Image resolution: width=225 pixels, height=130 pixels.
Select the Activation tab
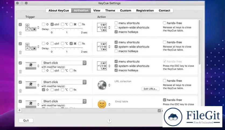click(81, 10)
